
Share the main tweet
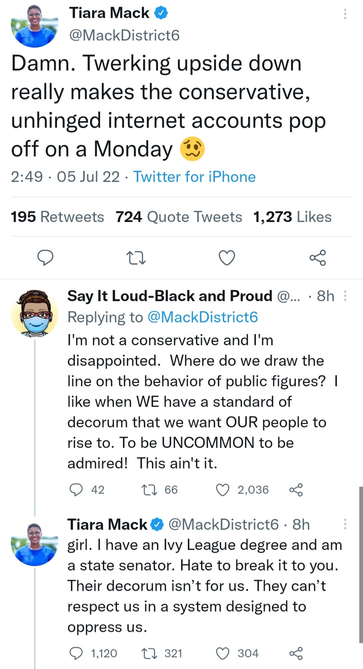pos(317,258)
